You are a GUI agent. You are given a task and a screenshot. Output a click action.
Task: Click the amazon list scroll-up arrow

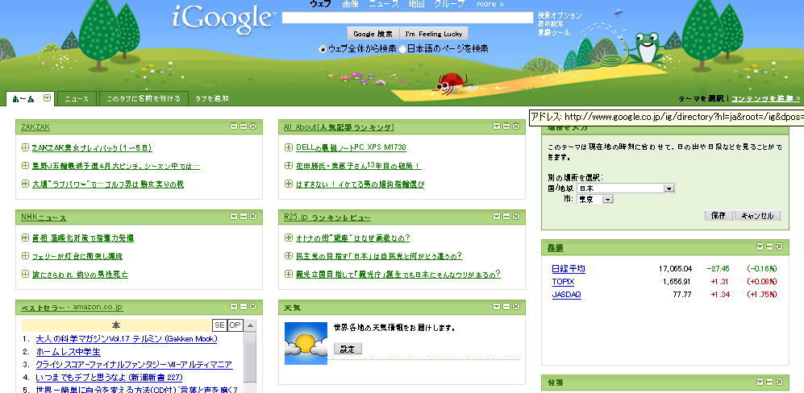click(x=250, y=325)
